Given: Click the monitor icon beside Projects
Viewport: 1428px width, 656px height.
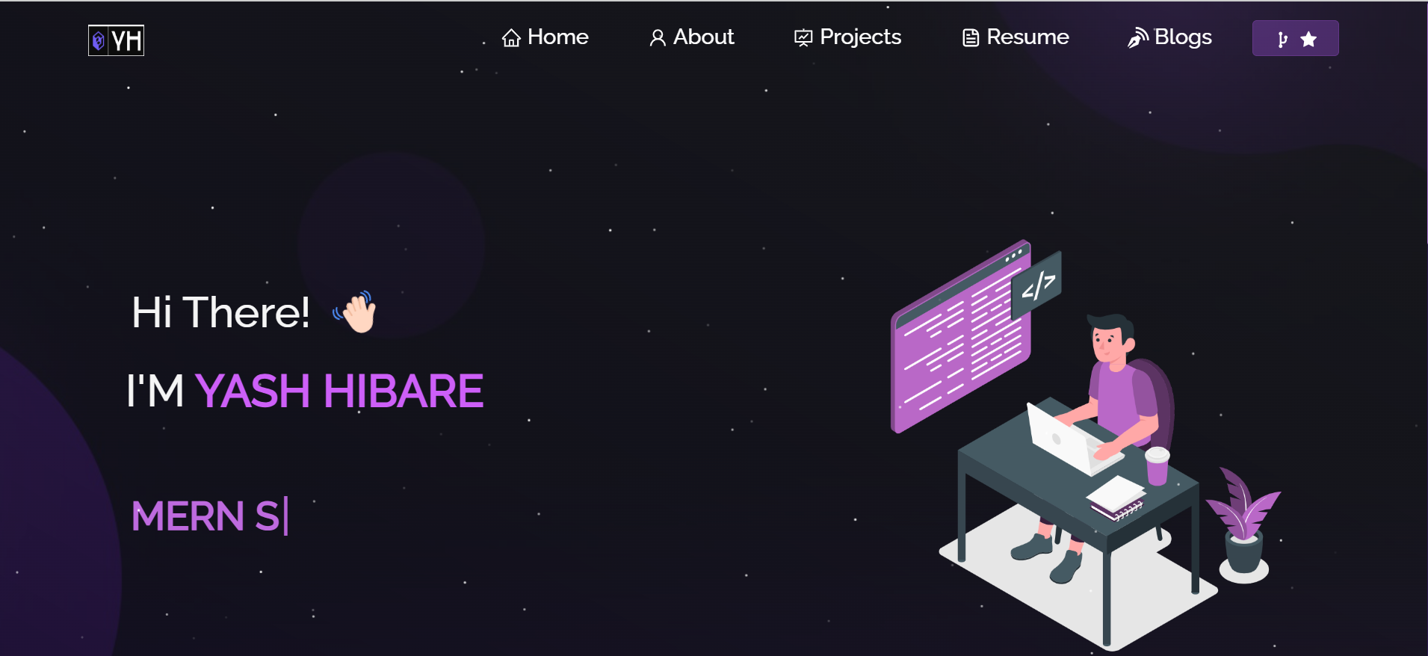Looking at the screenshot, I should click(803, 38).
